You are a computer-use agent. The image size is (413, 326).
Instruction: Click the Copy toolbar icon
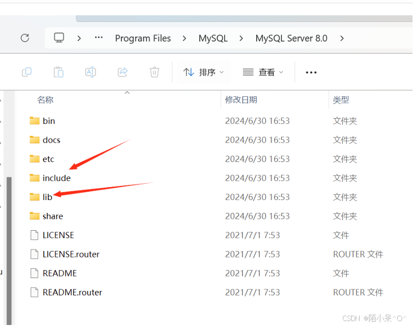[x=27, y=72]
